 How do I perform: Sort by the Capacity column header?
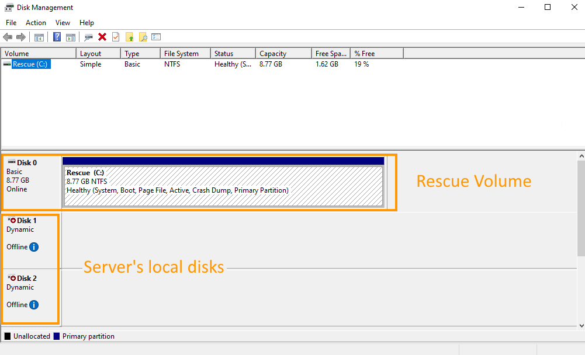pos(273,53)
